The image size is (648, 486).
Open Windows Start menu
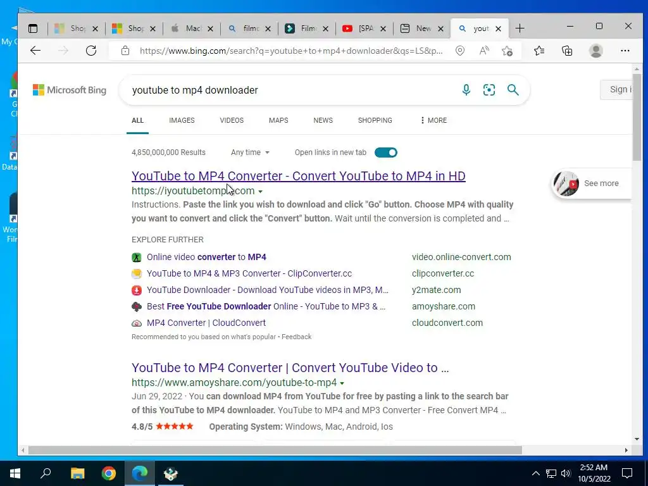15,473
